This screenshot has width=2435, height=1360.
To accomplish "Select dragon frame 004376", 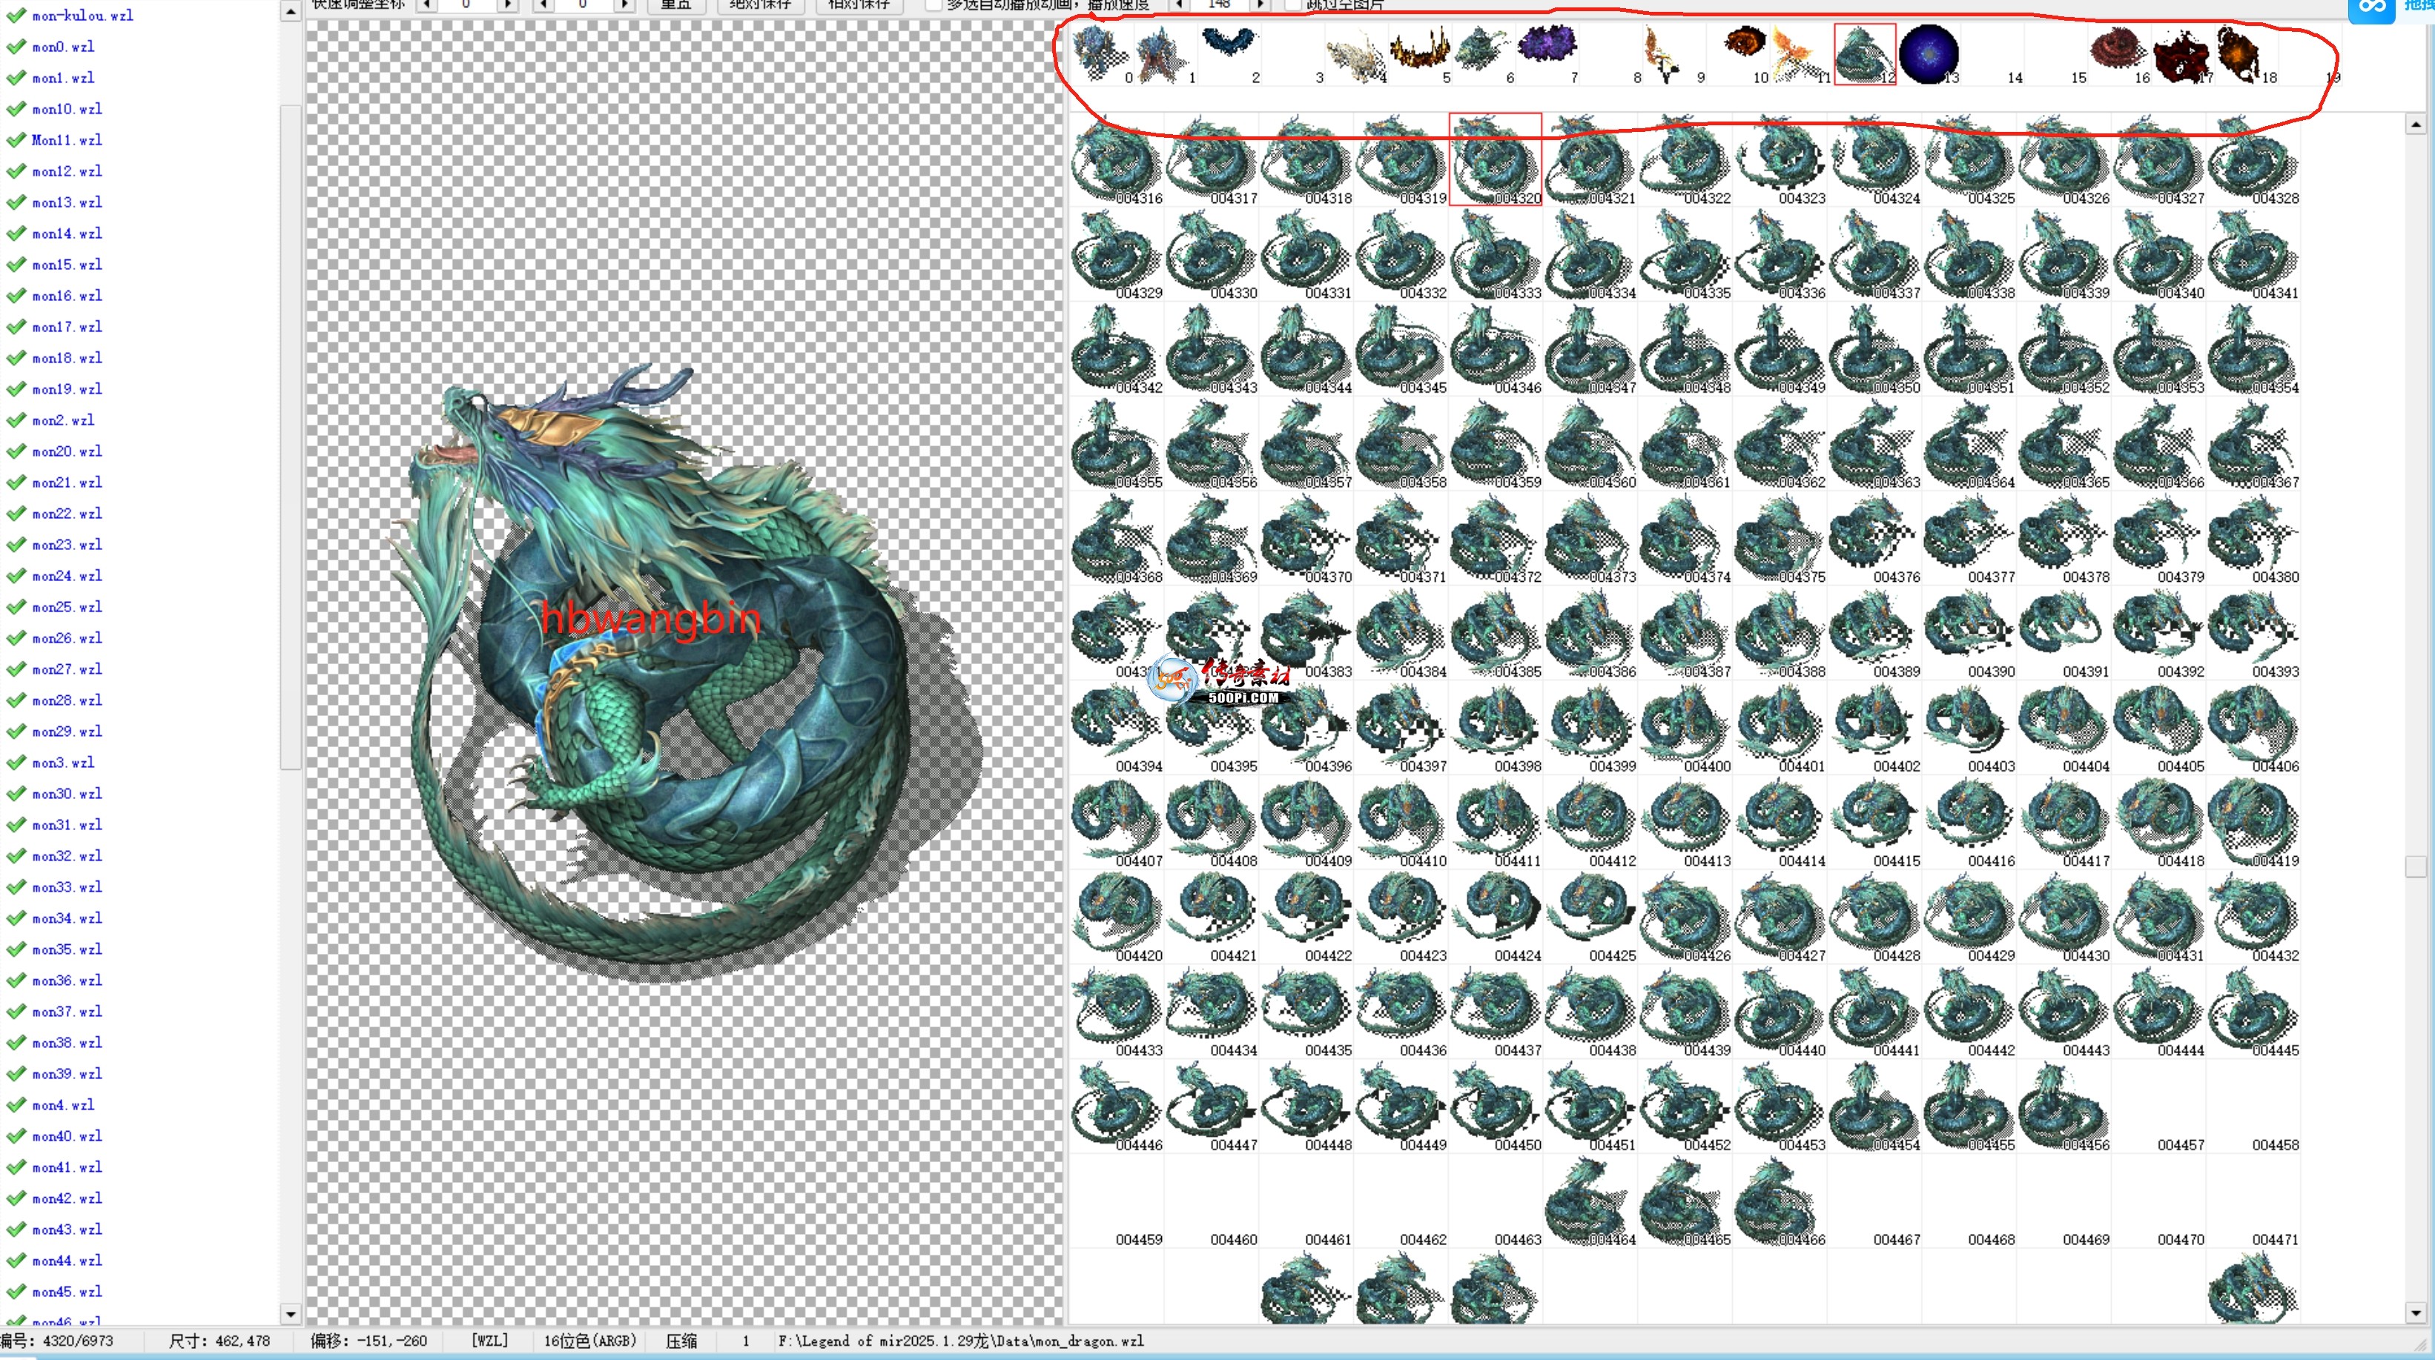I will point(1875,538).
